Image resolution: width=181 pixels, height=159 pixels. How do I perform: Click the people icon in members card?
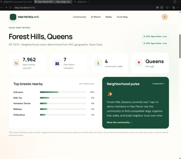point(57,63)
